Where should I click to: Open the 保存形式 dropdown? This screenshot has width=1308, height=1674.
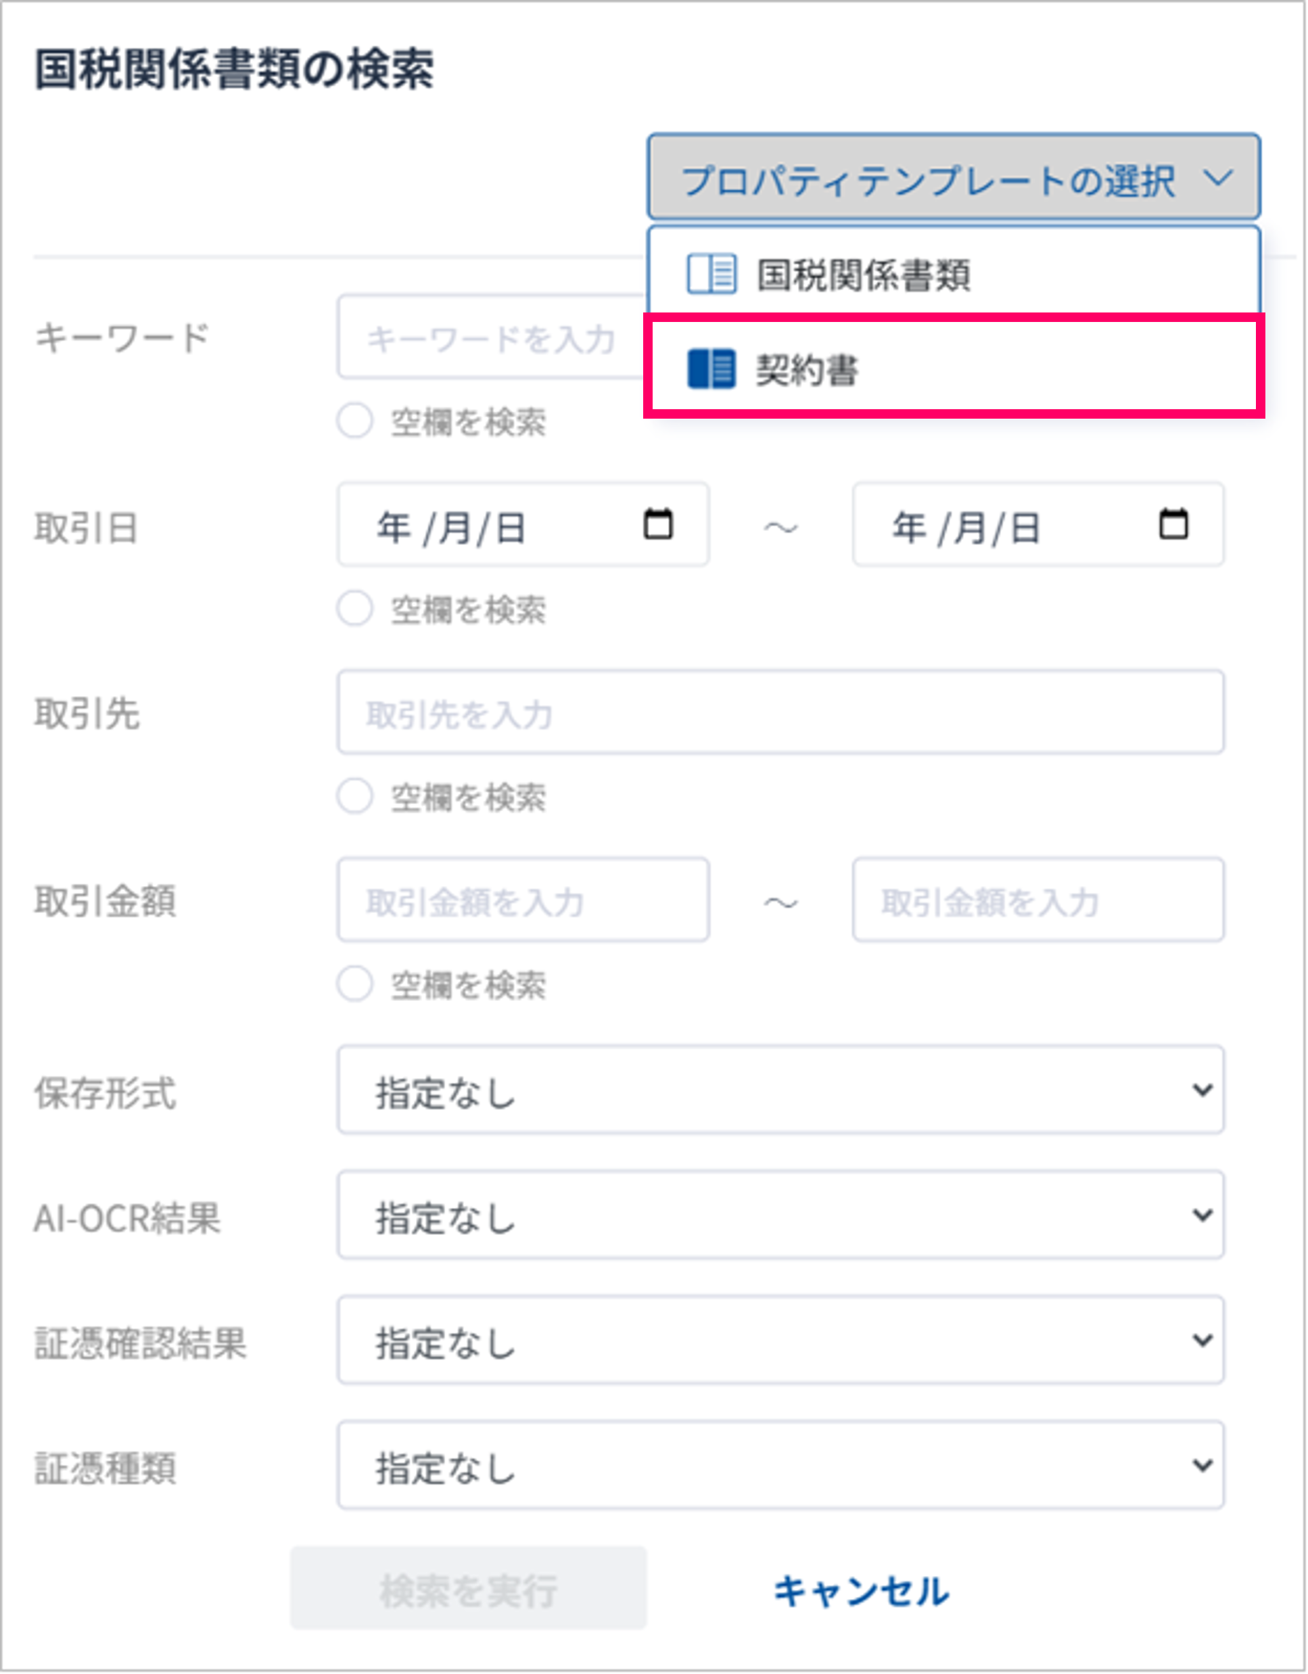pyautogui.click(x=780, y=1089)
